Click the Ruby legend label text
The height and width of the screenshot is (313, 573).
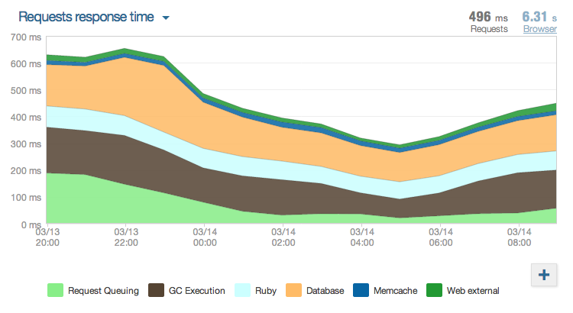(x=267, y=291)
